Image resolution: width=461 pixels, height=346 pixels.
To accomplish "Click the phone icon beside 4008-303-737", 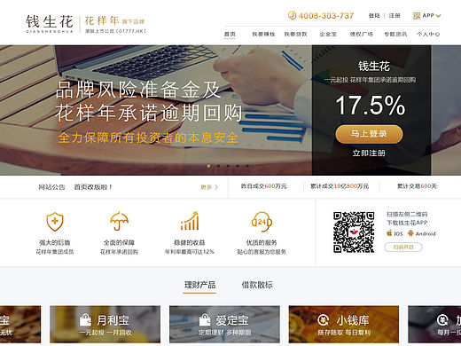I will point(292,15).
